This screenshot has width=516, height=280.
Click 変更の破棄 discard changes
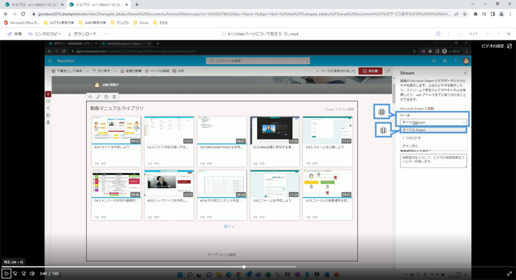click(131, 71)
